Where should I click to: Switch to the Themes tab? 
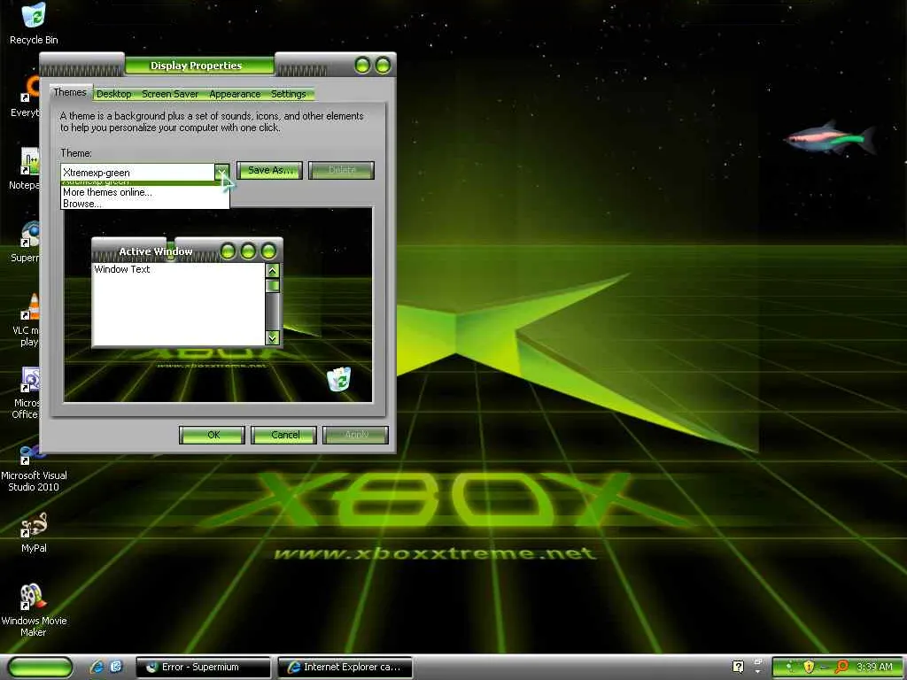(x=70, y=92)
